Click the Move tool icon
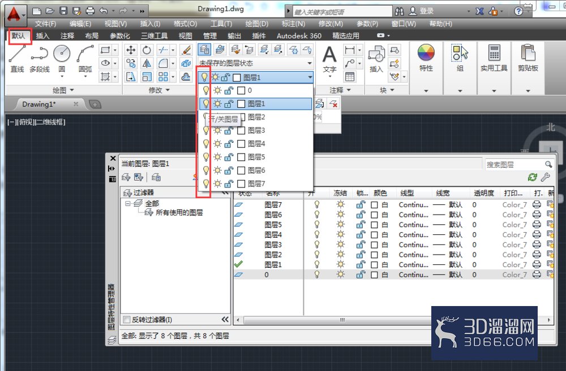The height and width of the screenshot is (371, 566). tap(131, 50)
